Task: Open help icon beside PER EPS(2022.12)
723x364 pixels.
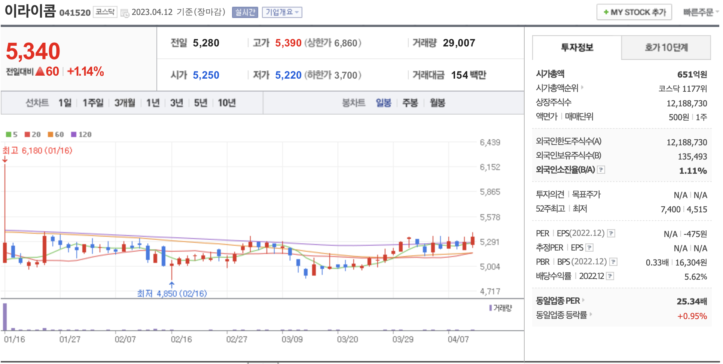Action: tap(611, 234)
